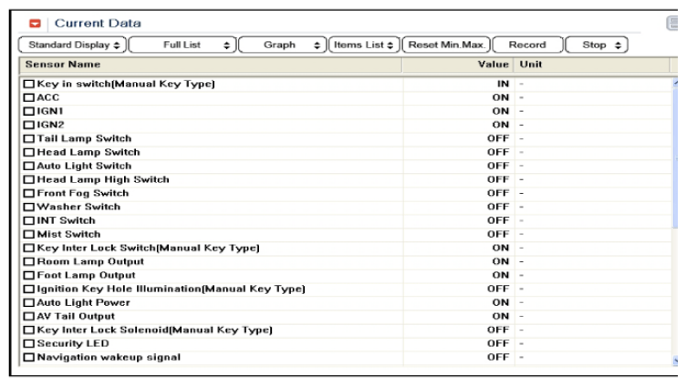Open the Graph dropdown
This screenshot has height=386, width=686.
(x=283, y=45)
